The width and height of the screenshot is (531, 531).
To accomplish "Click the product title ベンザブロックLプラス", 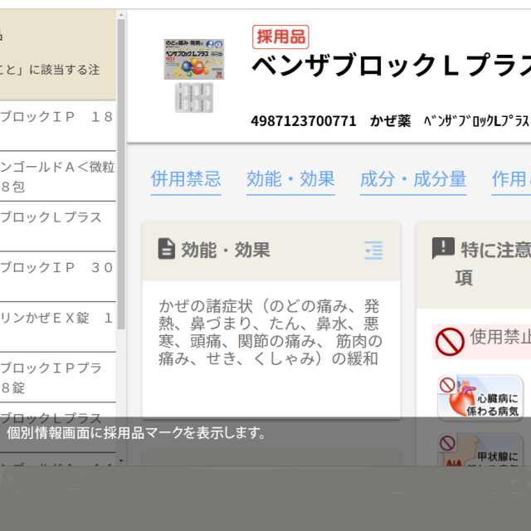I will coord(391,65).
